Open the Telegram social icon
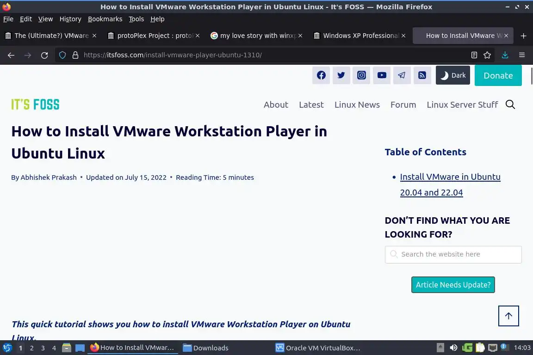The image size is (533, 355). tap(402, 75)
